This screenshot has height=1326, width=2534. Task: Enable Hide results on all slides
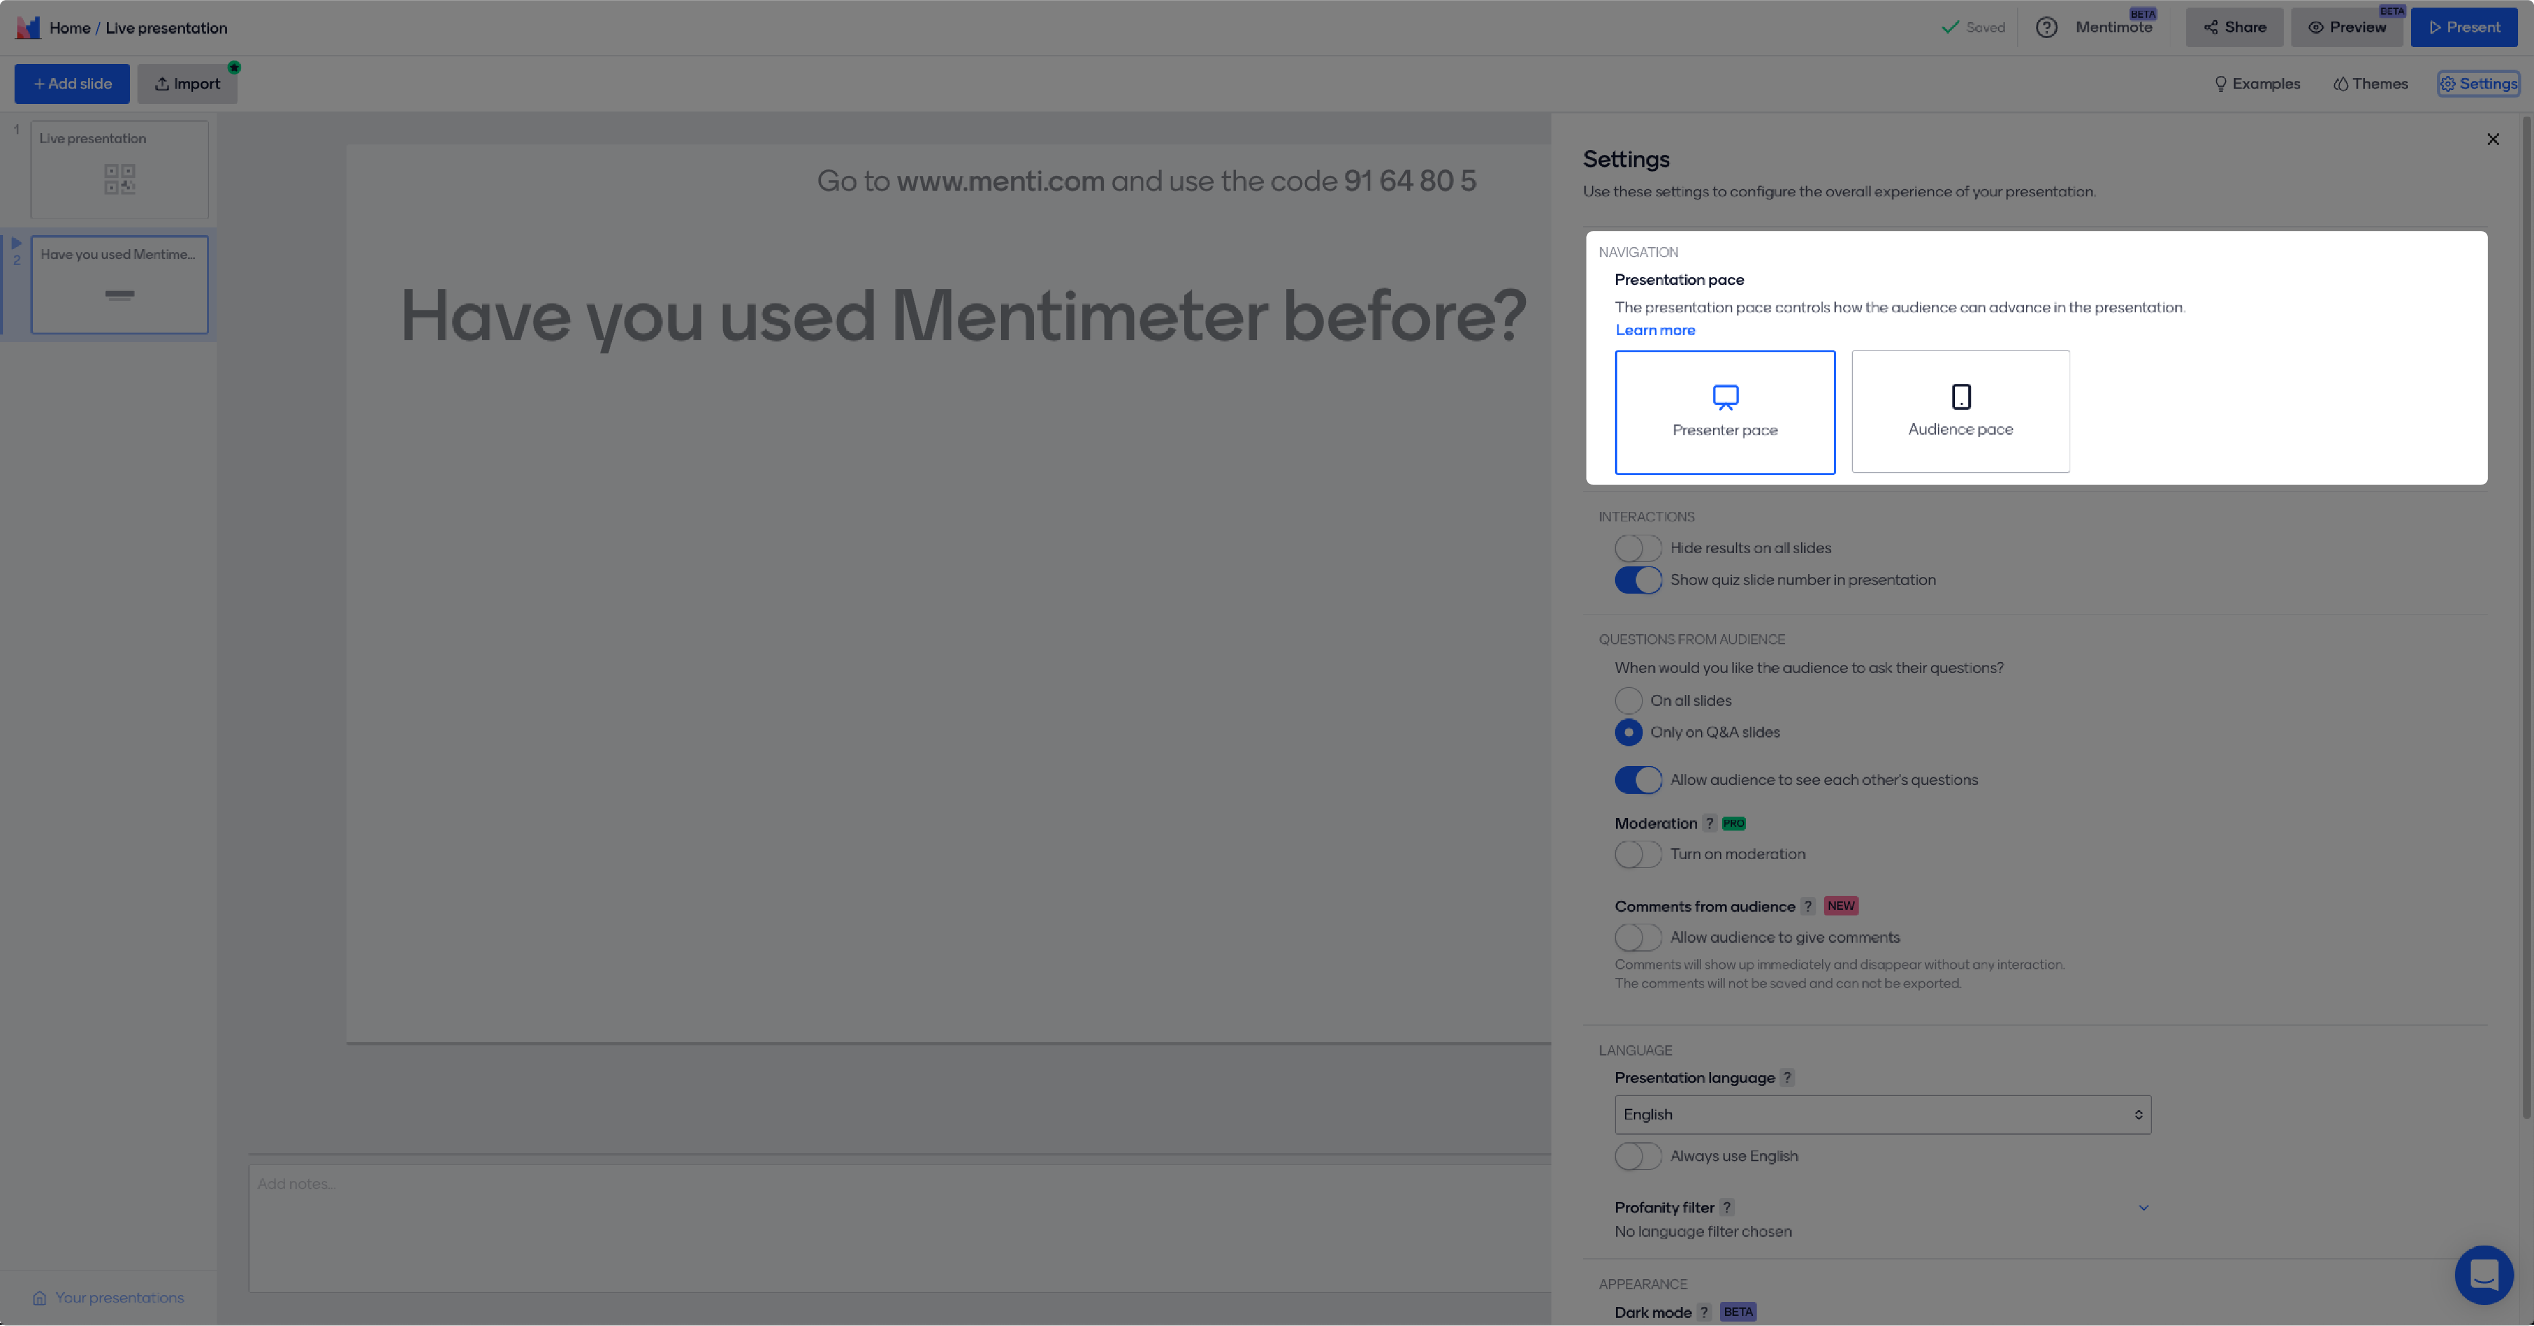[x=1638, y=548]
